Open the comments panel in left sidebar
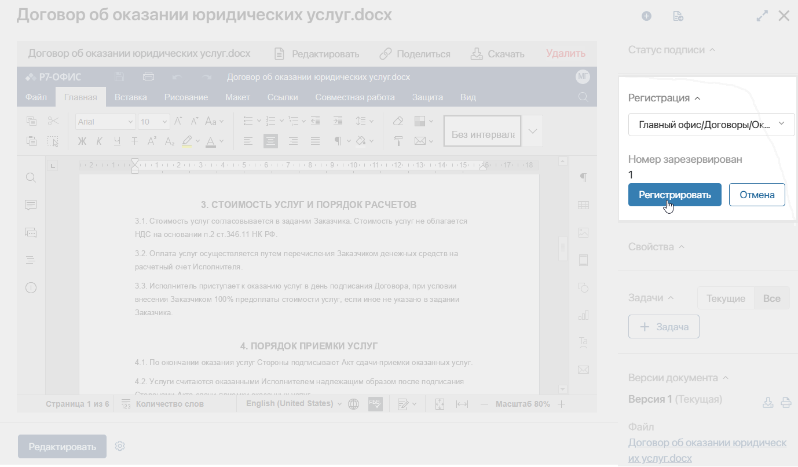798x467 pixels. click(x=31, y=205)
